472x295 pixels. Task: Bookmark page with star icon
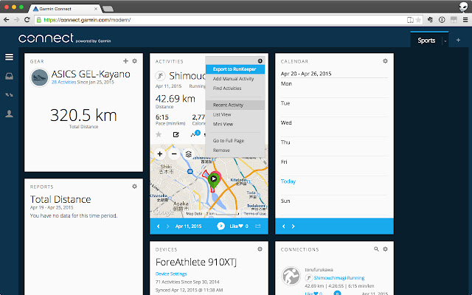pos(418,20)
